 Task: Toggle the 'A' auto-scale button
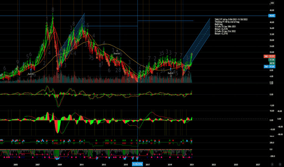click(x=272, y=164)
